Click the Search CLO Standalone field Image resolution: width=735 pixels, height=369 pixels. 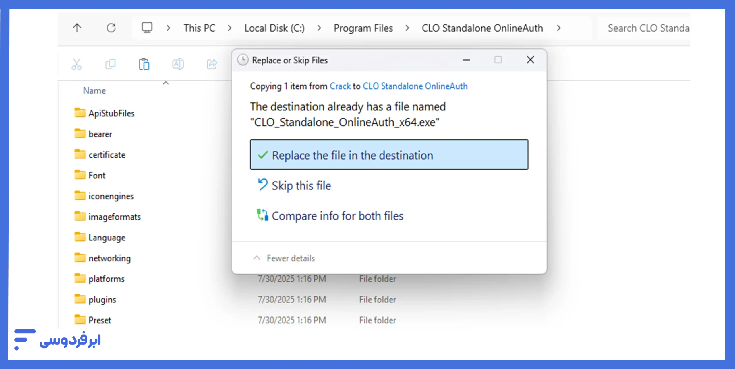coord(648,28)
